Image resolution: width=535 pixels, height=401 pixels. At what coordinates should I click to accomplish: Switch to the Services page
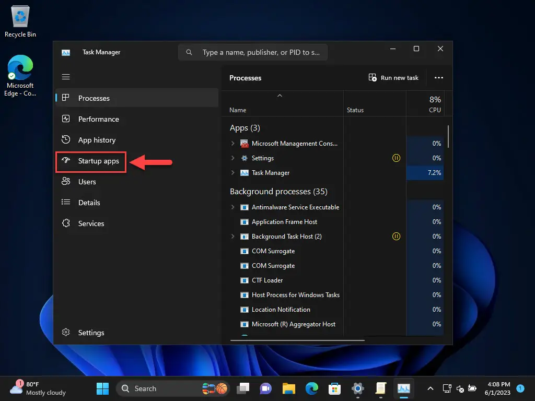pos(136,223)
